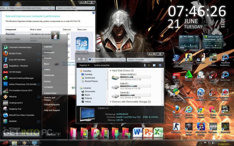Click Search Control Panel field
The image size is (234, 146).
[x=75, y=8]
